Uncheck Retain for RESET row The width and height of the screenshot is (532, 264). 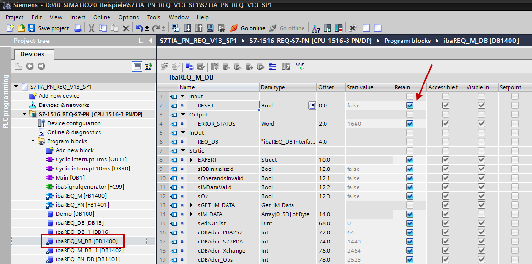[x=410, y=106]
